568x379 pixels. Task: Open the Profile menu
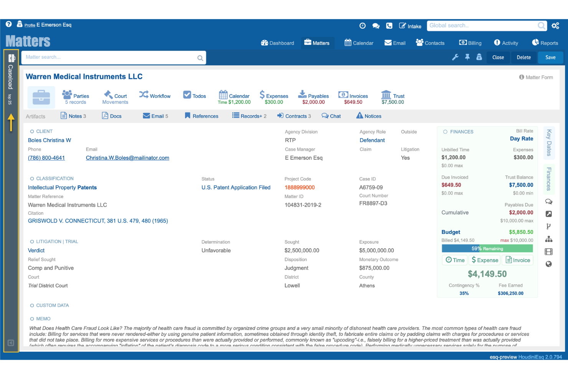click(30, 25)
